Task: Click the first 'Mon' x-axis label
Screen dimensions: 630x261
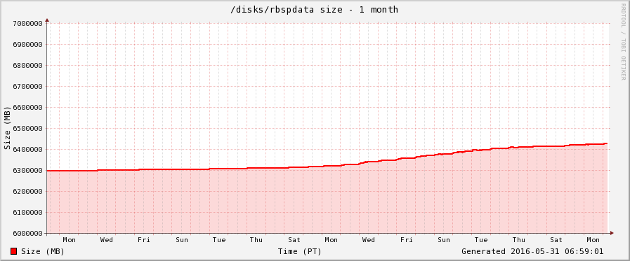Action: pyautogui.click(x=69, y=240)
